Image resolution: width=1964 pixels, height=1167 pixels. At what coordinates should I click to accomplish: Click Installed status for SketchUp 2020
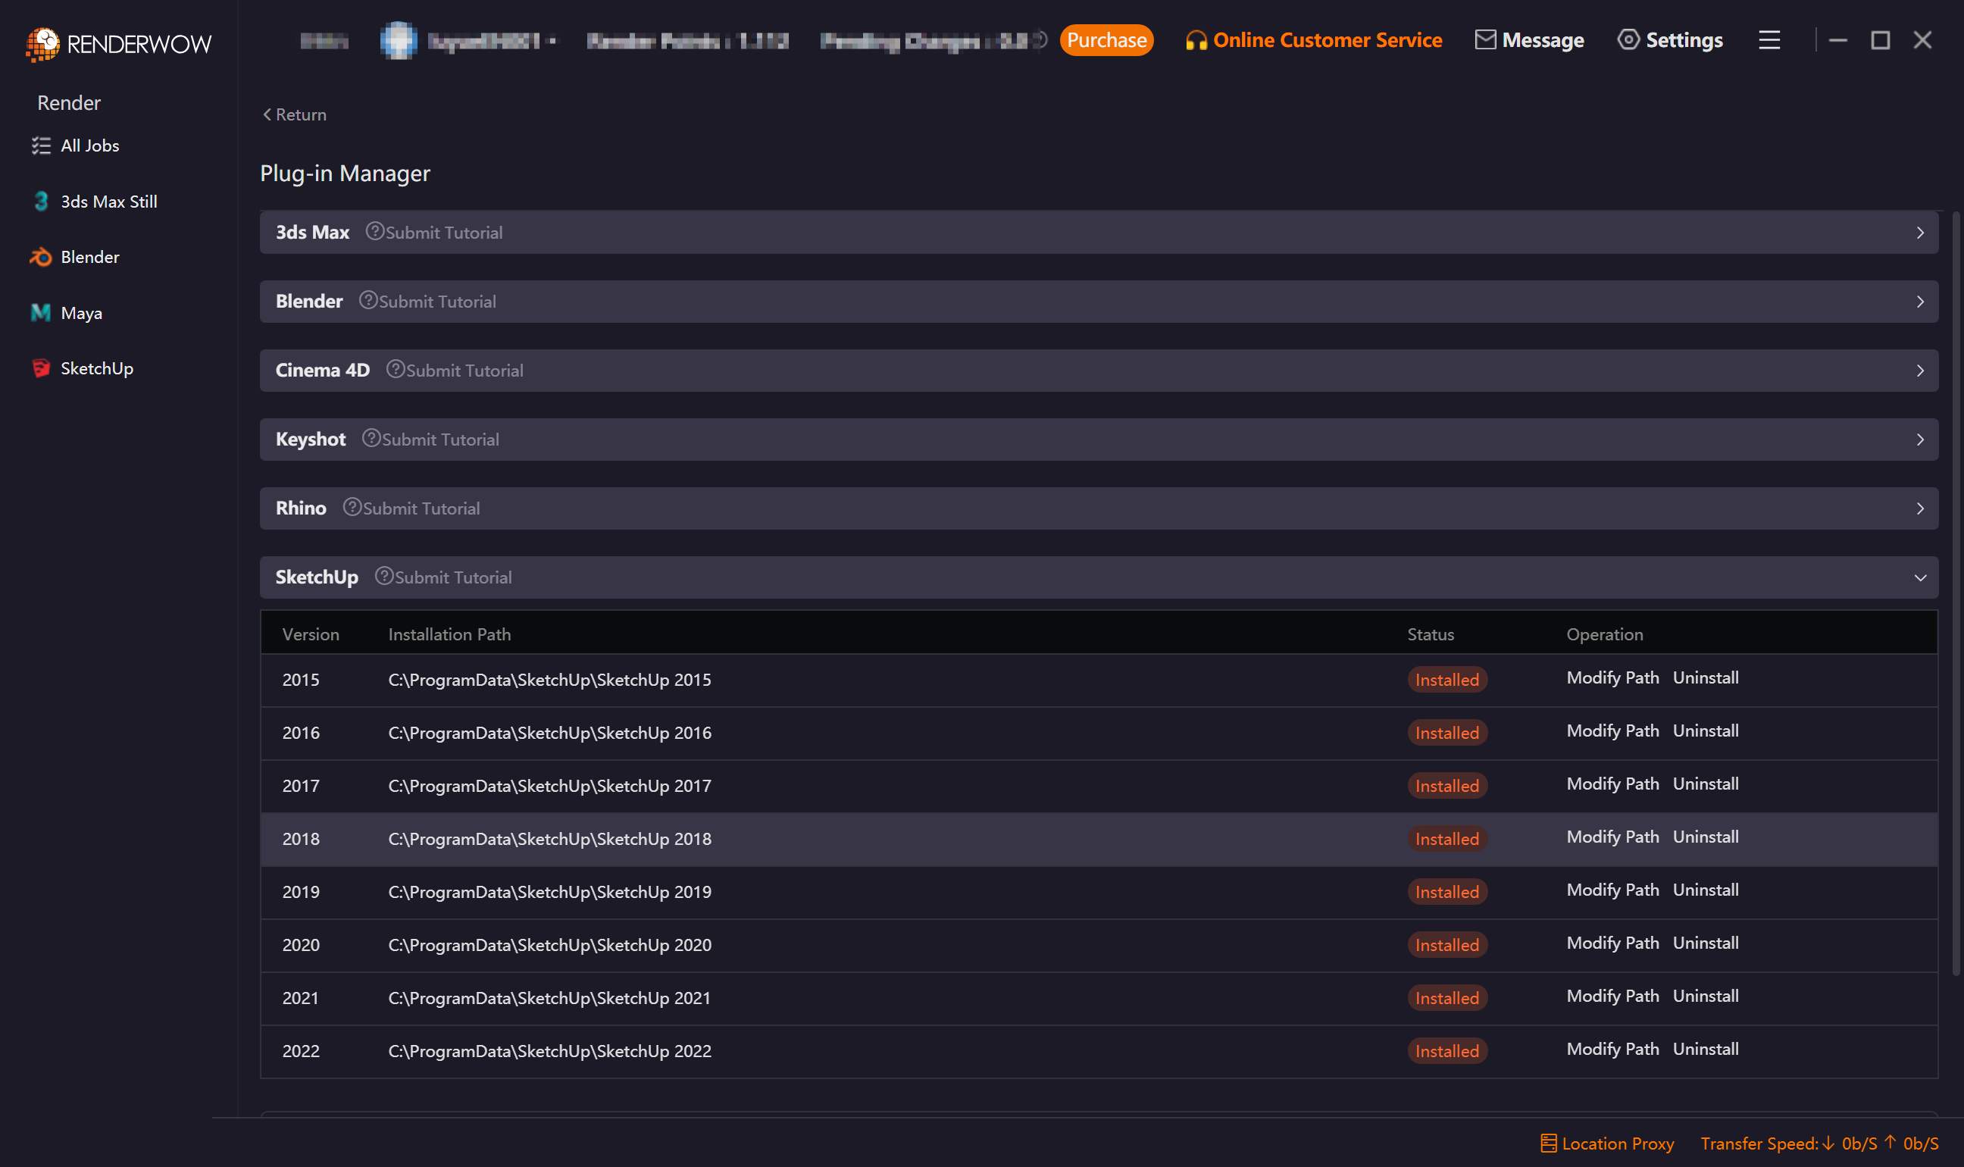click(x=1446, y=945)
